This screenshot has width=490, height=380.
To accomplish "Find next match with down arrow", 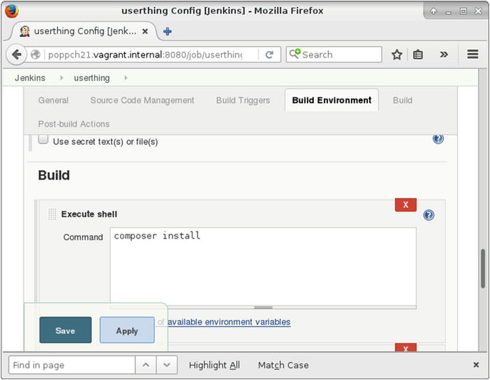I will pos(167,364).
